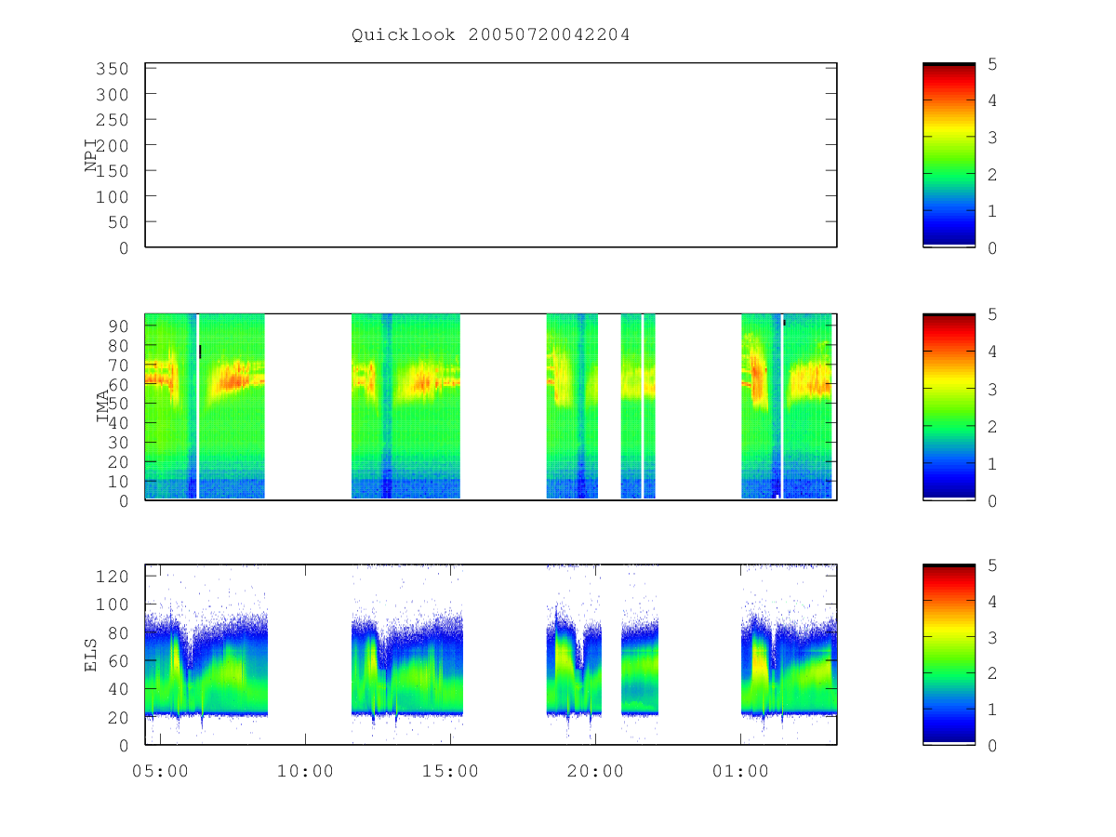Click the ELS data block after 01:00
The width and height of the screenshot is (1116, 837).
[789, 655]
